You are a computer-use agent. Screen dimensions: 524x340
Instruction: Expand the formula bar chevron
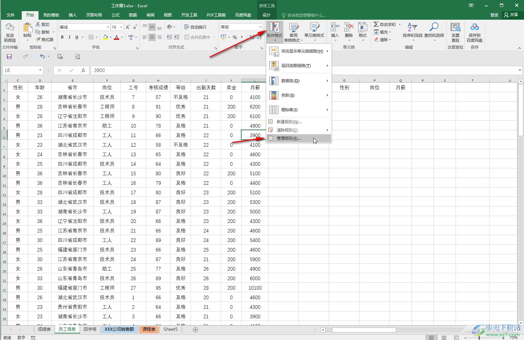coord(520,70)
